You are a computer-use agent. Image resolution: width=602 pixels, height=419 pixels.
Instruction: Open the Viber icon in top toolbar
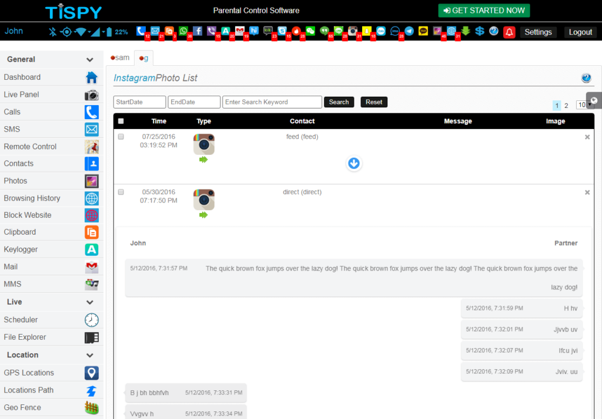pyautogui.click(x=212, y=31)
